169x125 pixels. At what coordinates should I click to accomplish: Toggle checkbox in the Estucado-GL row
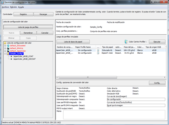pyautogui.click(x=98, y=50)
